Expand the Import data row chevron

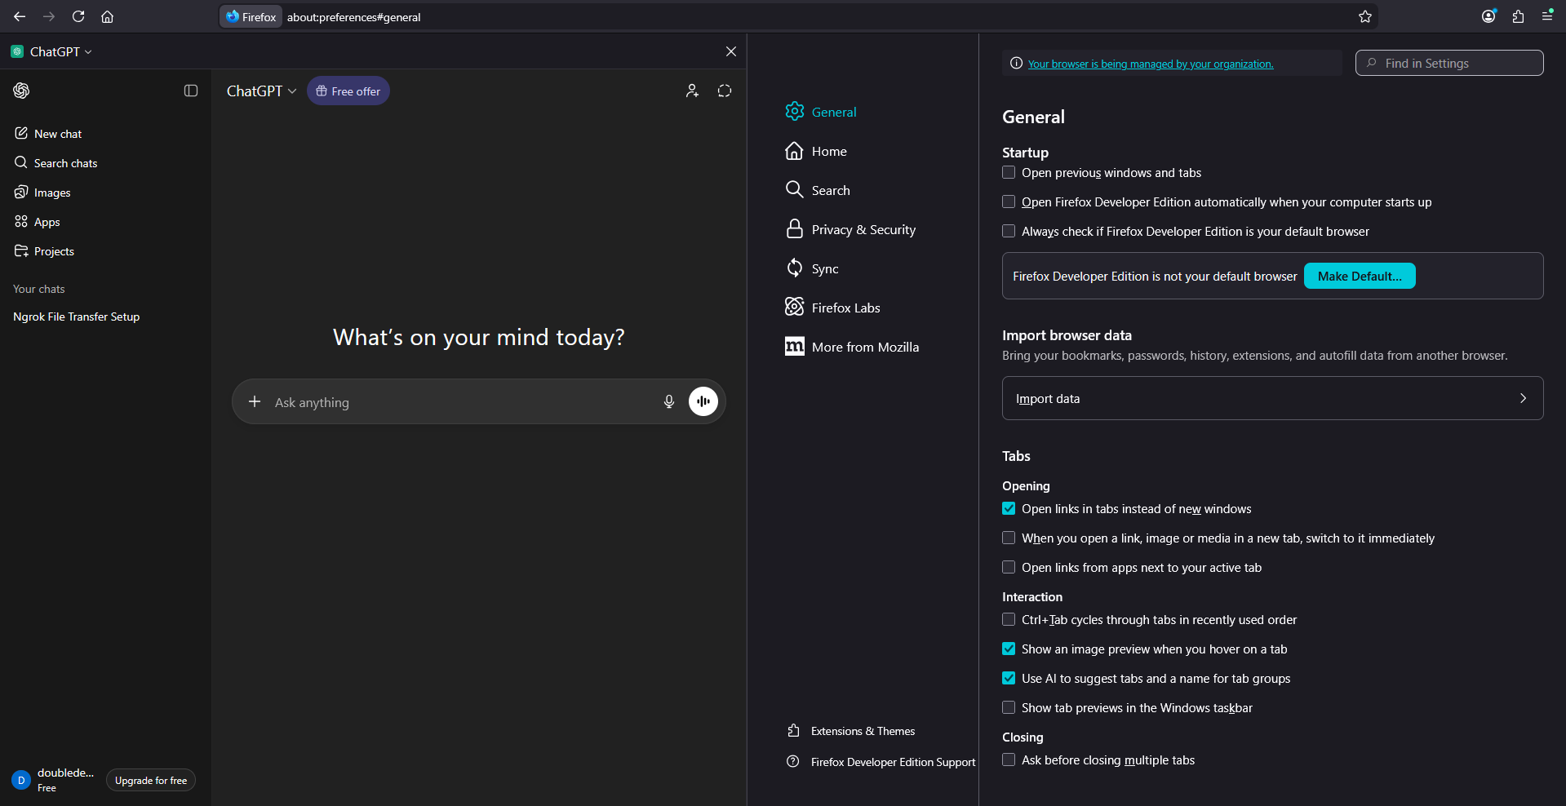click(x=1523, y=398)
